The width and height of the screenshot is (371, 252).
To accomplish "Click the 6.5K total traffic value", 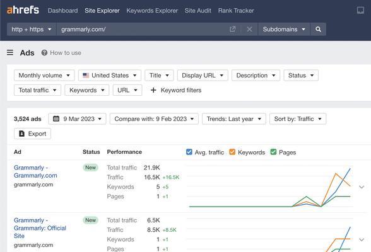I will 153,220.
